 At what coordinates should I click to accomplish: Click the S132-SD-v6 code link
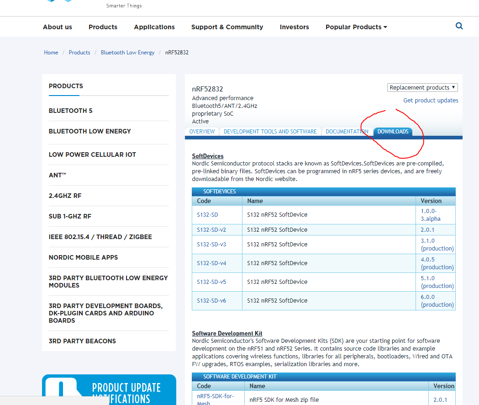211,301
